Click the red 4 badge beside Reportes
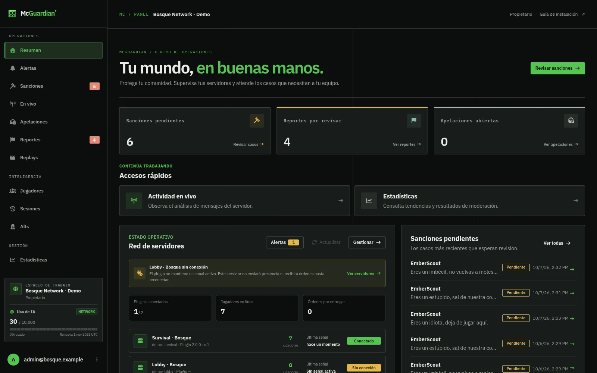Screen dimensions: 597x373 [94, 140]
